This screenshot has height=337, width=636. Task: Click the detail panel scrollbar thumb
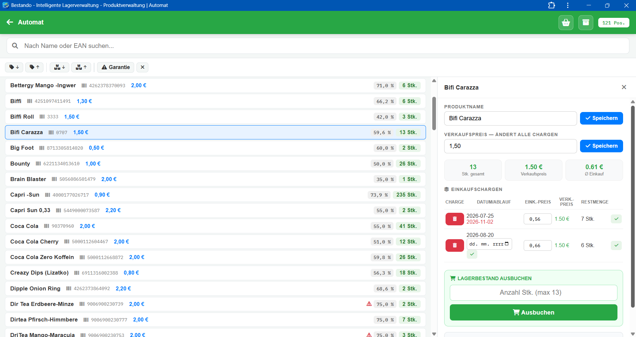(633, 206)
